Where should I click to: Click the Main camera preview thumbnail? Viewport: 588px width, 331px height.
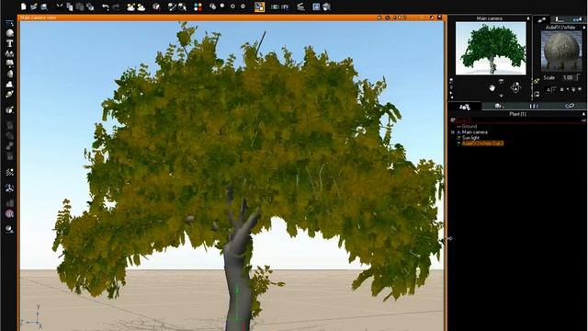[x=491, y=49]
